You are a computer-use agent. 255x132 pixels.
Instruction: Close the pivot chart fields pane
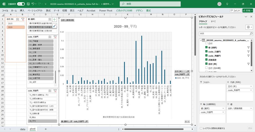coord(251,17)
